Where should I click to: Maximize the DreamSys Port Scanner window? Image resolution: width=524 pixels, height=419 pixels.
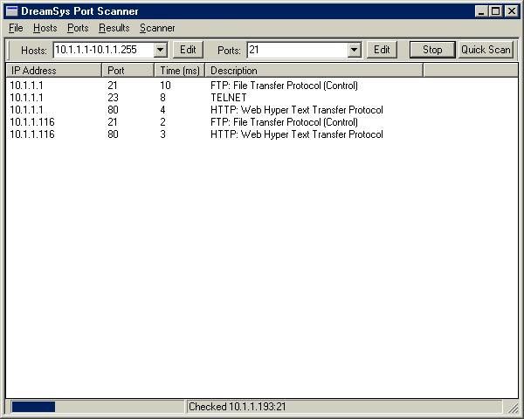coord(495,11)
